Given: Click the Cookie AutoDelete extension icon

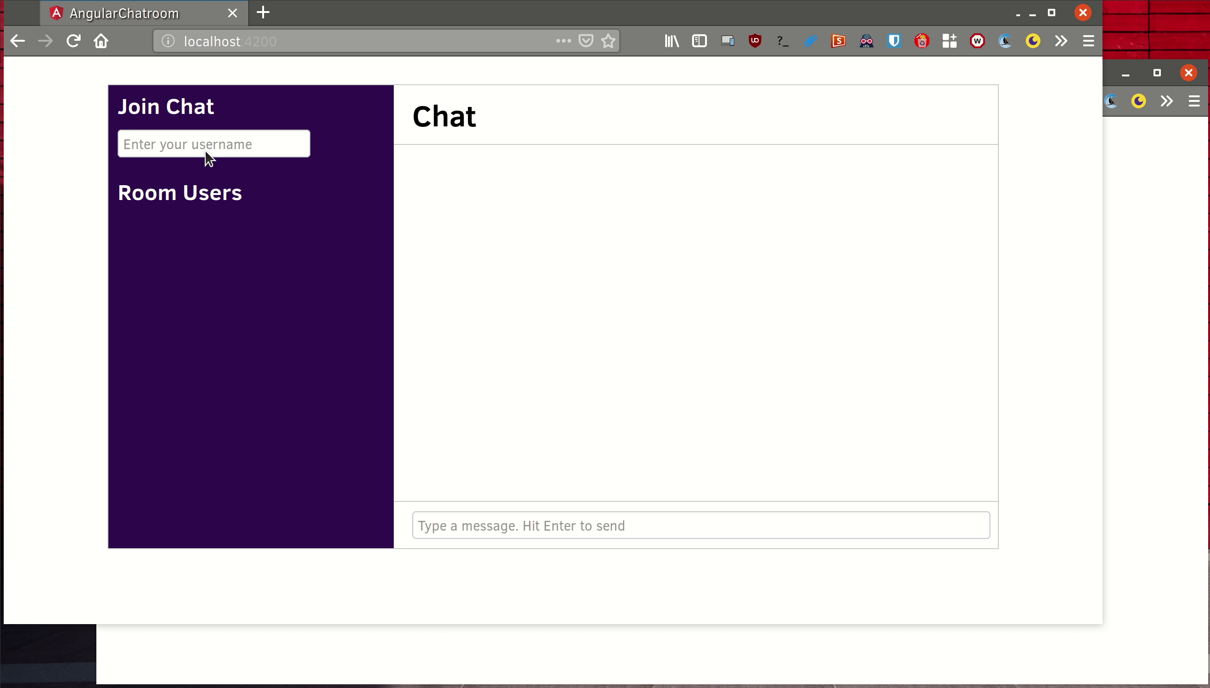Looking at the screenshot, I should tap(922, 41).
